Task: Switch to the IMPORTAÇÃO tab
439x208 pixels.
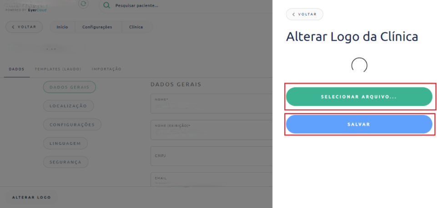Action: [x=106, y=69]
